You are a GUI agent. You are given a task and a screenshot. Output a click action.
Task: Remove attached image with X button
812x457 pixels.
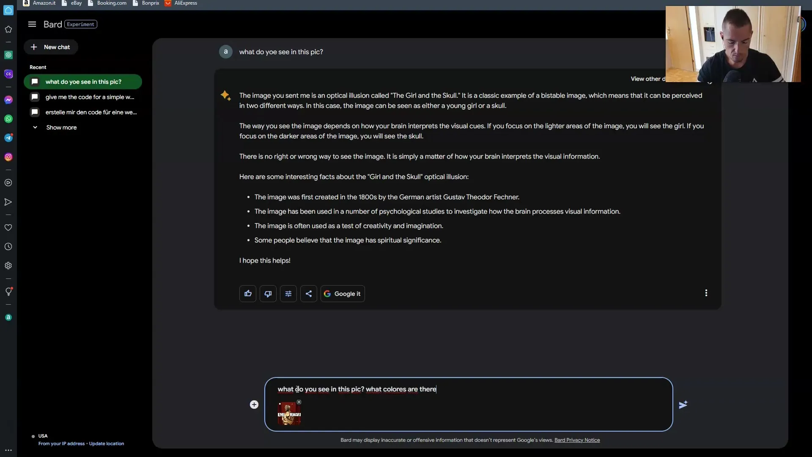tap(299, 402)
